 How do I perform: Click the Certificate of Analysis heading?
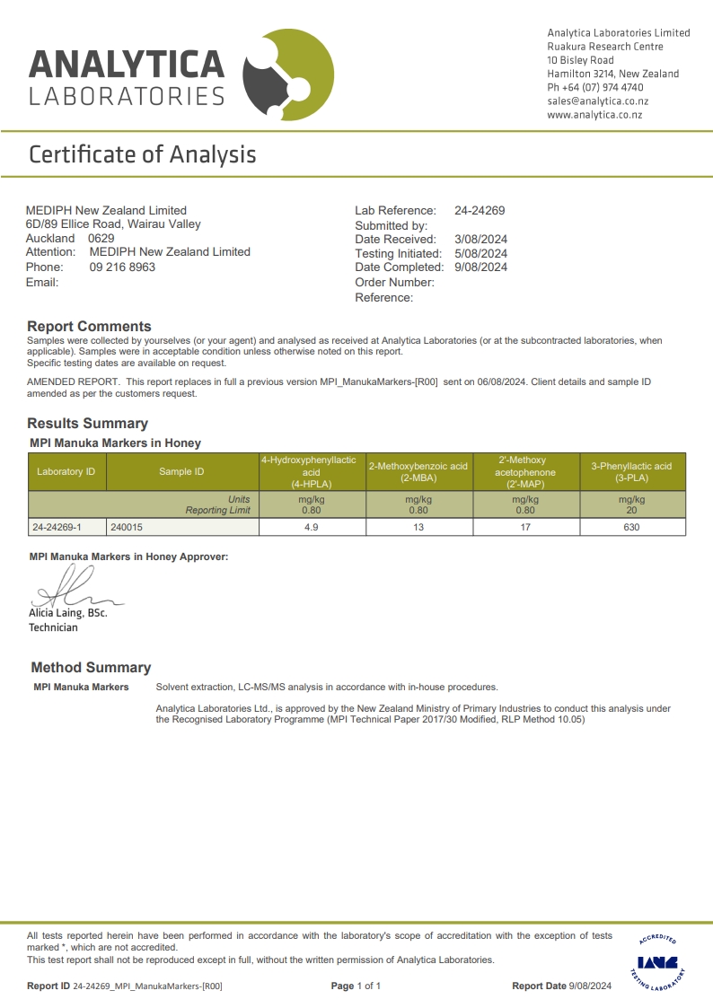143,154
